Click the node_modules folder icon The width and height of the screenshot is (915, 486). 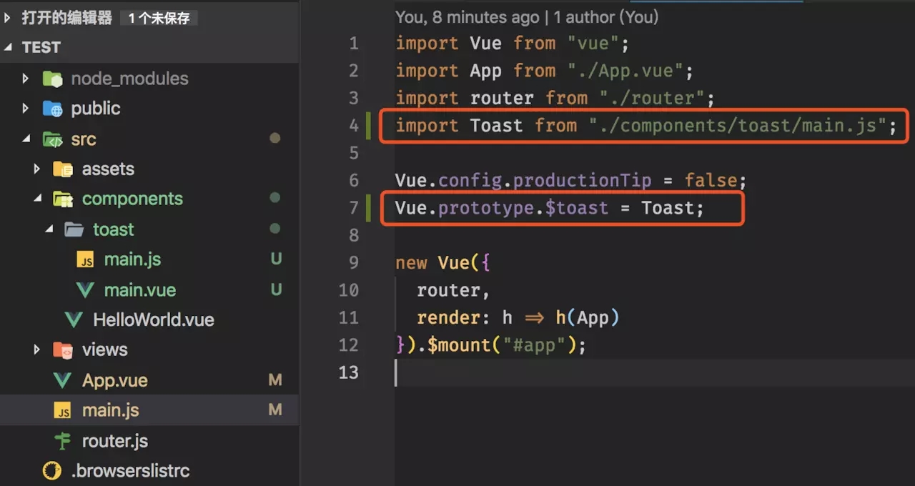tap(52, 79)
